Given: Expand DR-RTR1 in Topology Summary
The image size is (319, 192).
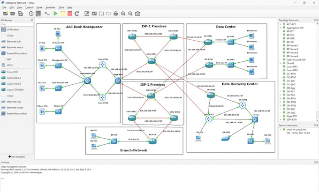Looking at the screenshot, I should 281,98.
